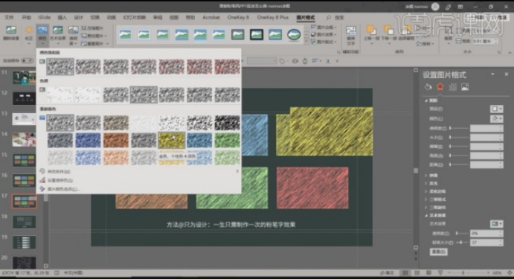Click the Share (共享) button
Screen dimensions: 514x279
click(478, 17)
